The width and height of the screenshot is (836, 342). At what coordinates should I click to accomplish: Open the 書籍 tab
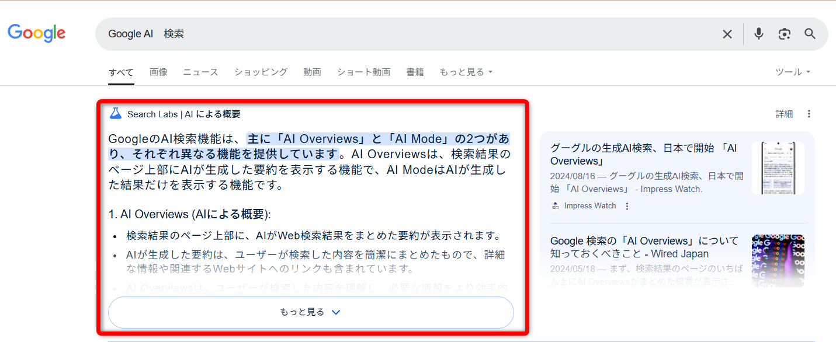[x=415, y=72]
